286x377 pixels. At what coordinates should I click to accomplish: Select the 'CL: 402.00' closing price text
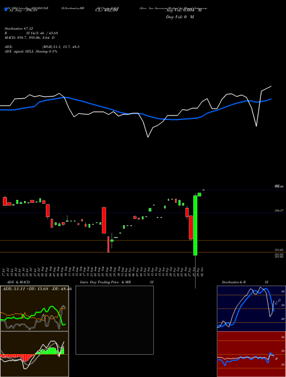[106, 10]
